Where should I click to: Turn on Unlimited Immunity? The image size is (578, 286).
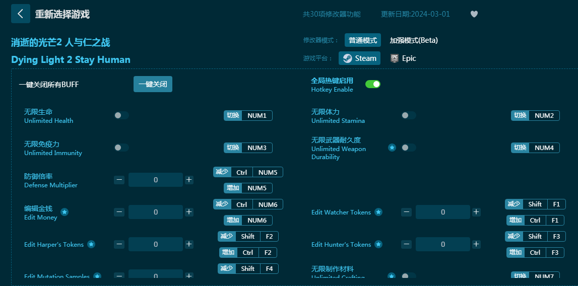click(121, 148)
